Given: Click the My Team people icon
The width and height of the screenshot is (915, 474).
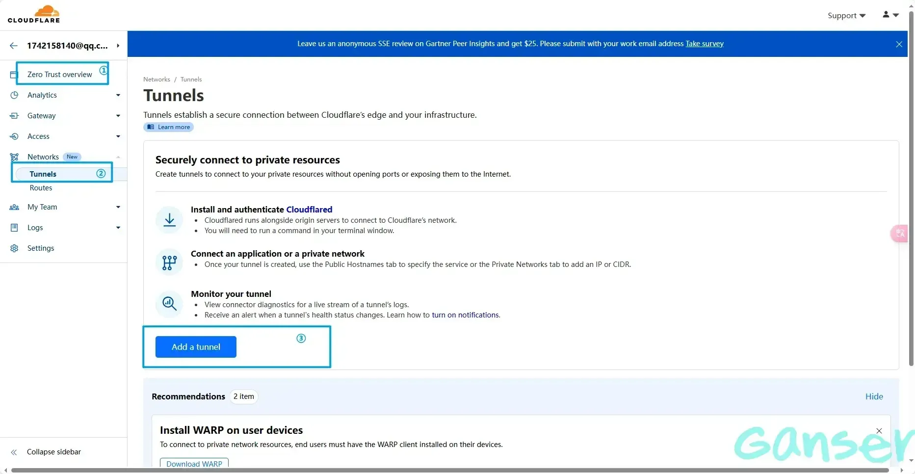Looking at the screenshot, I should (14, 207).
